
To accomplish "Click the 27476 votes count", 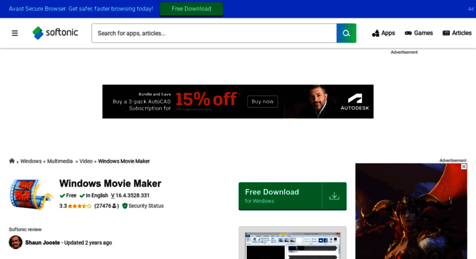I will point(107,206).
